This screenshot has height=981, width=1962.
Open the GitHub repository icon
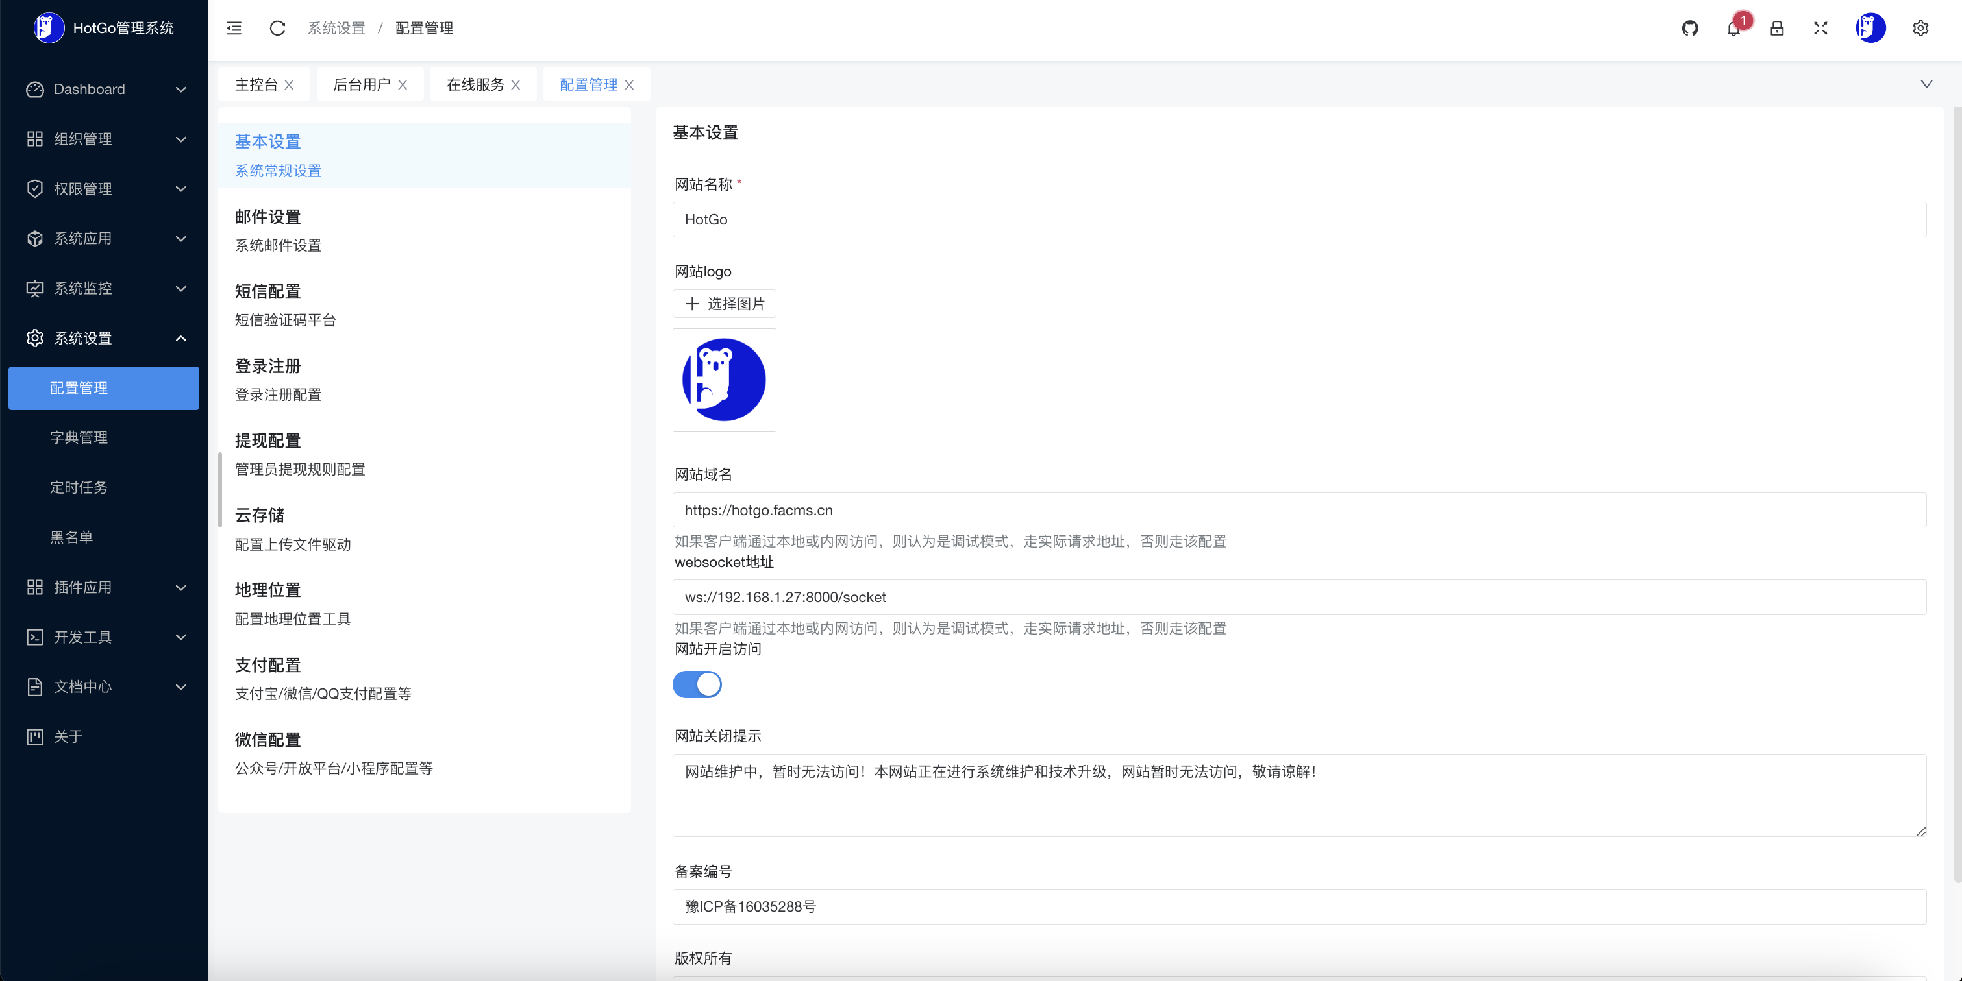click(1689, 28)
